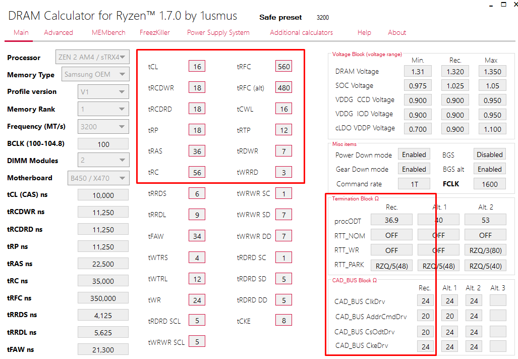Click the tRFC ns value 350,000
The height and width of the screenshot is (359, 518).
[x=103, y=298]
